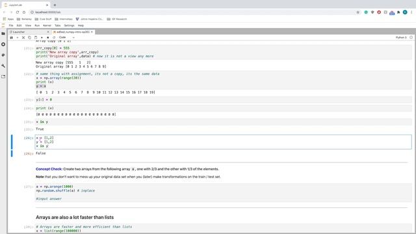The width and height of the screenshot is (416, 234).
Task: Click the Concept Check text
Action: [49, 169]
